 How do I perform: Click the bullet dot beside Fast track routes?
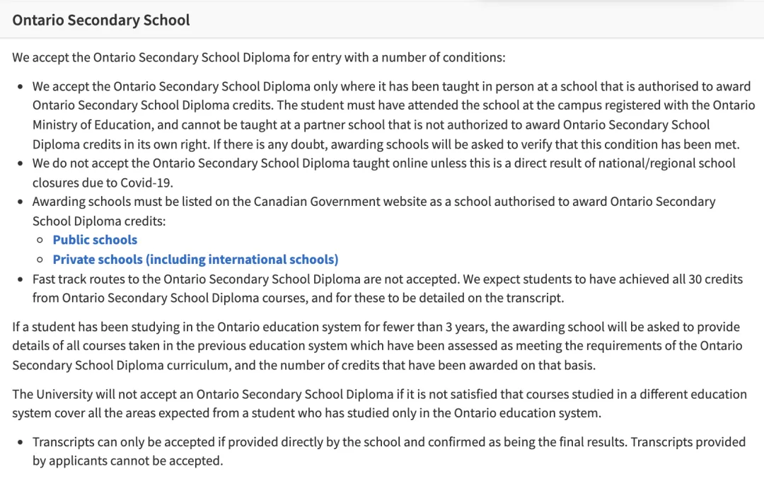pos(20,279)
